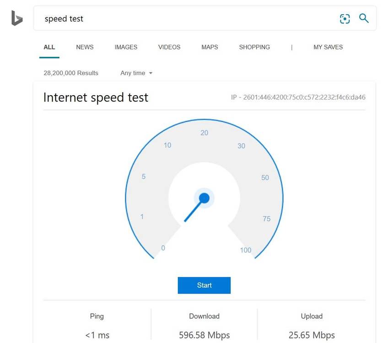Open the Shopping tab
Image resolution: width=383 pixels, height=343 pixels.
(x=254, y=47)
